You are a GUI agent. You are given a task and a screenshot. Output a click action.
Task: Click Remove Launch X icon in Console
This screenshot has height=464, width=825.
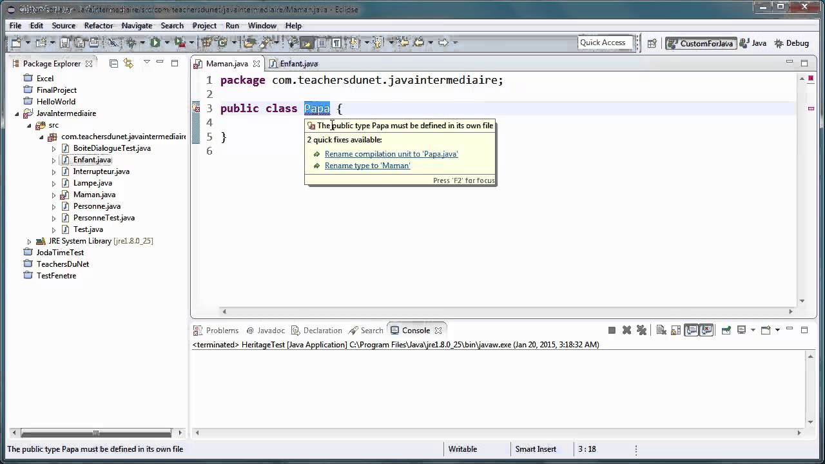click(626, 330)
